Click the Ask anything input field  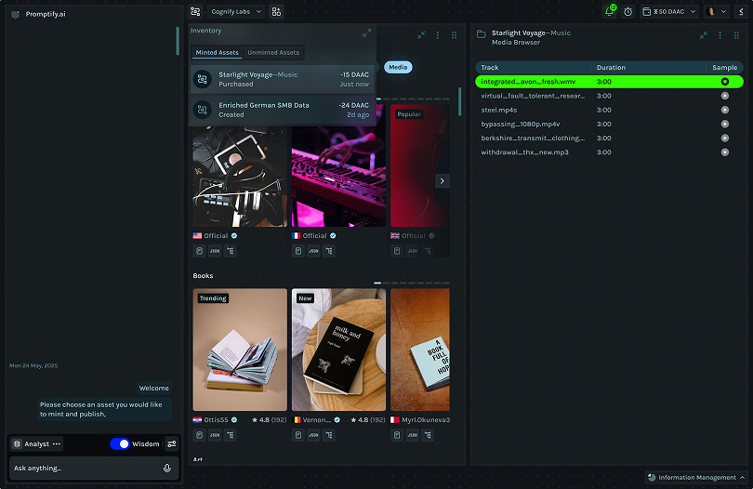(94, 468)
